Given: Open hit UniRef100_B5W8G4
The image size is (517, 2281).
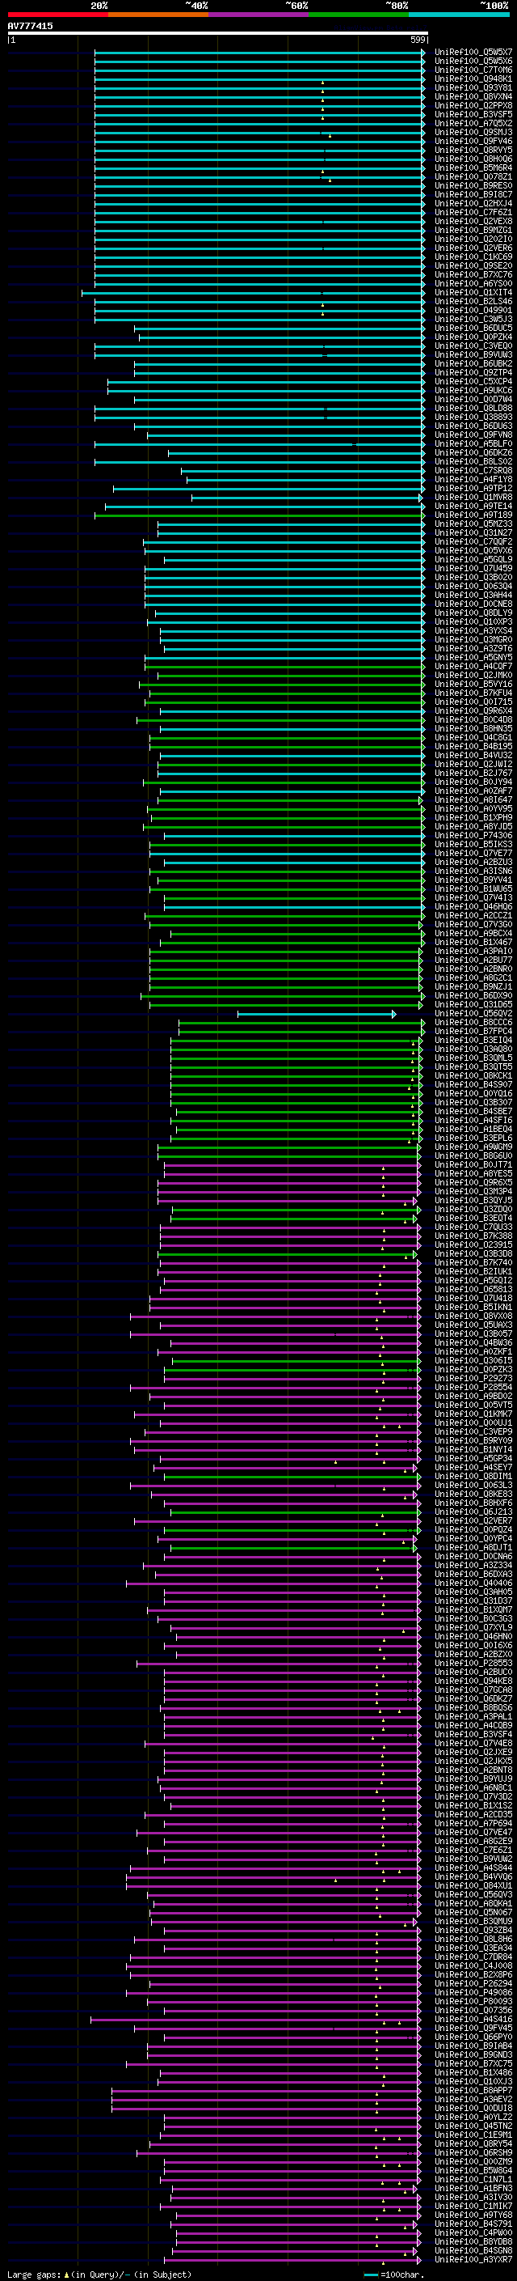Looking at the screenshot, I should pos(473,2171).
